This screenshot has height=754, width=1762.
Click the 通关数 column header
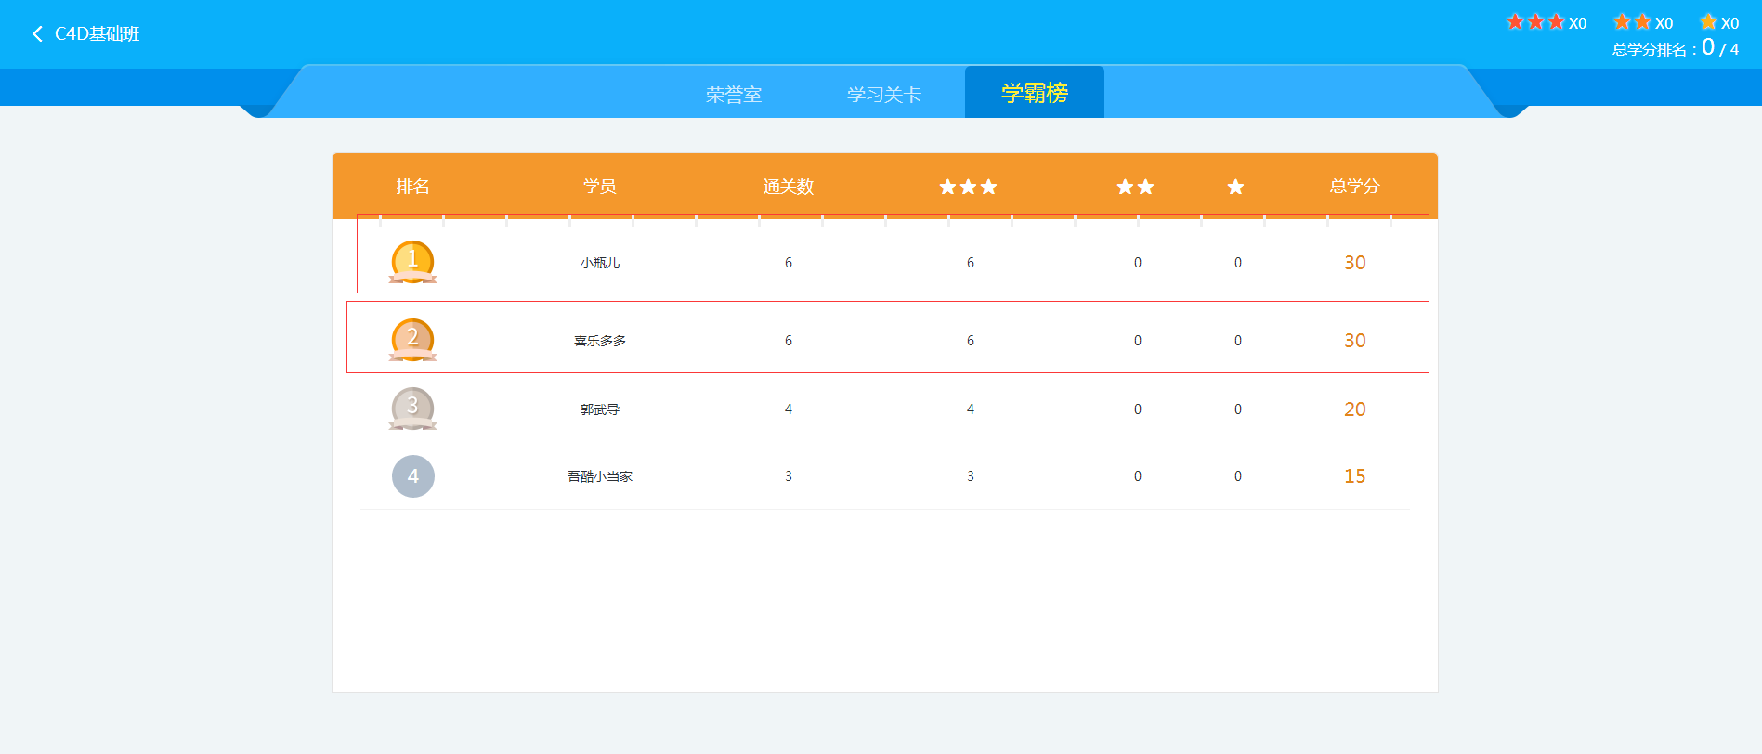(788, 187)
